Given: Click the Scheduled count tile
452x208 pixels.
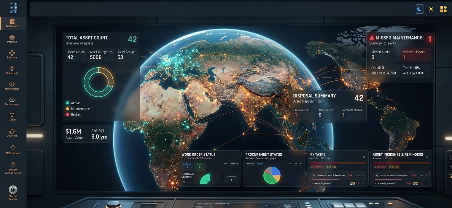Looking at the screenshot, I should click(231, 178).
